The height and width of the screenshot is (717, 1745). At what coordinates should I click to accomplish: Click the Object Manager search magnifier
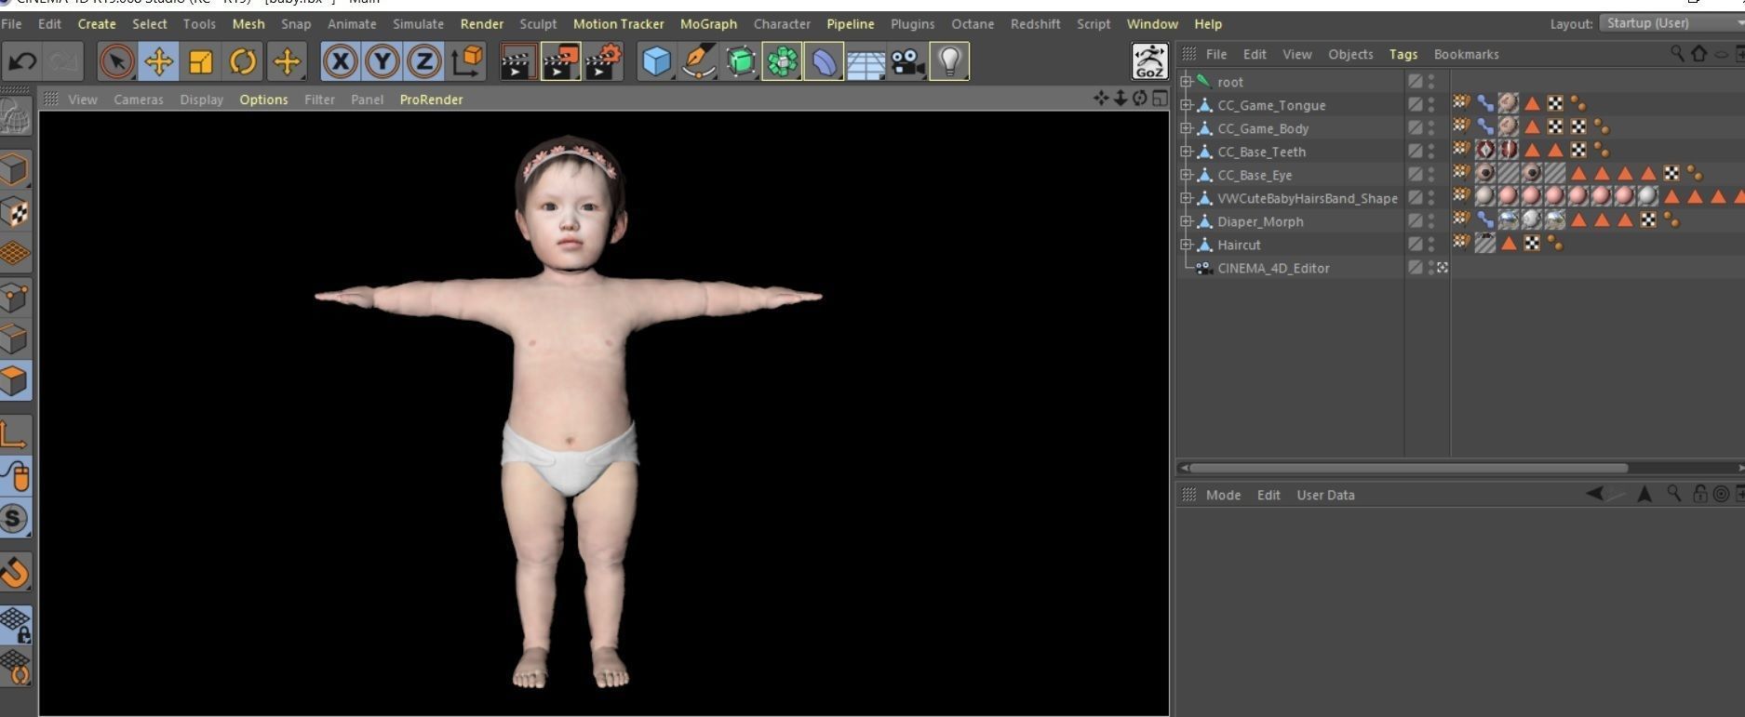[1677, 54]
